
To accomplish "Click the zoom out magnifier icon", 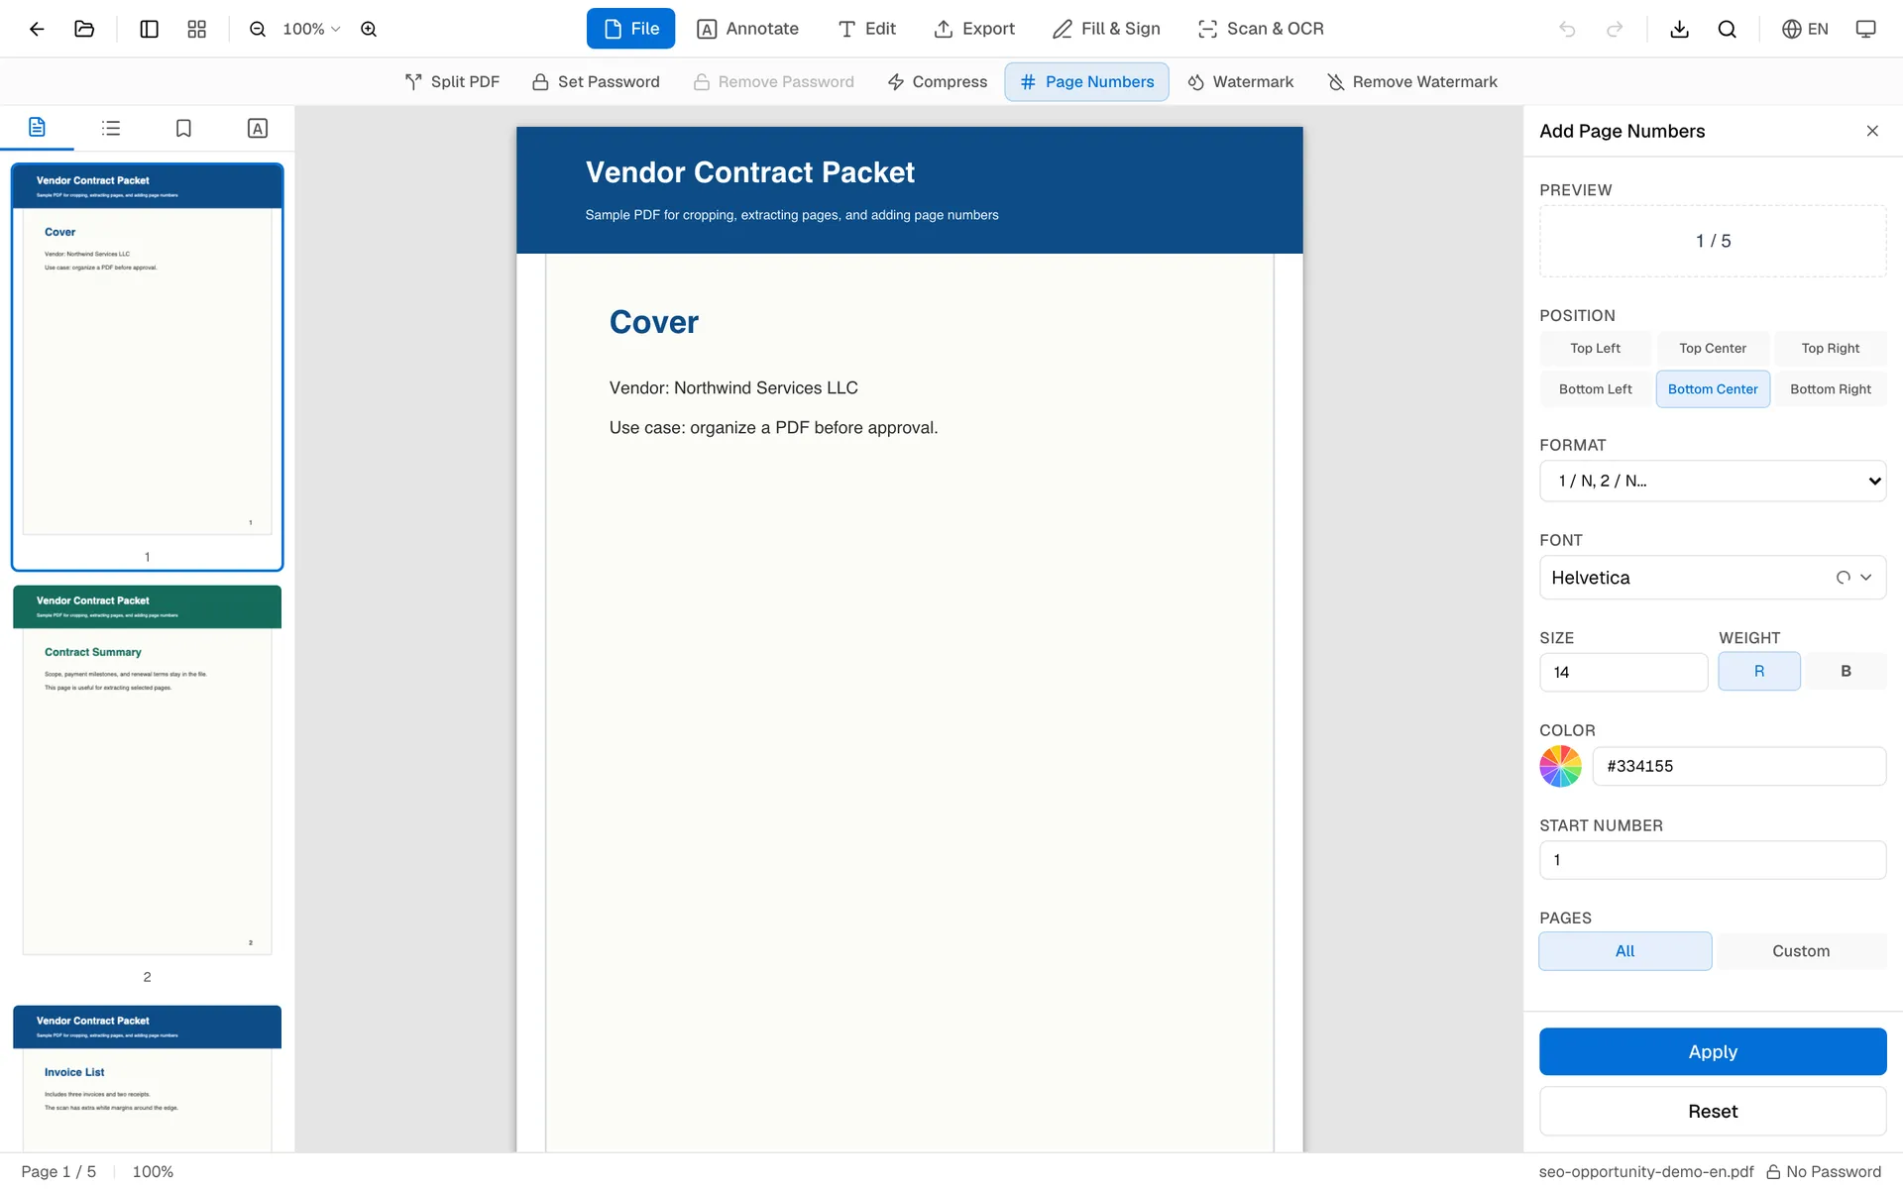I will [258, 29].
